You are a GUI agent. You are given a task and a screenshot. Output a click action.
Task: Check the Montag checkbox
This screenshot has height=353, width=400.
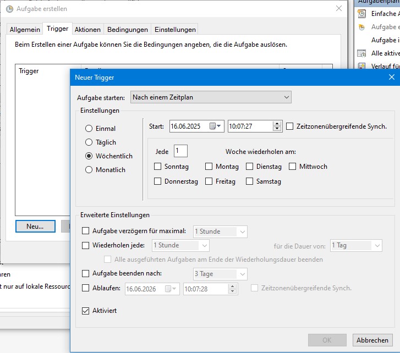pyautogui.click(x=209, y=167)
